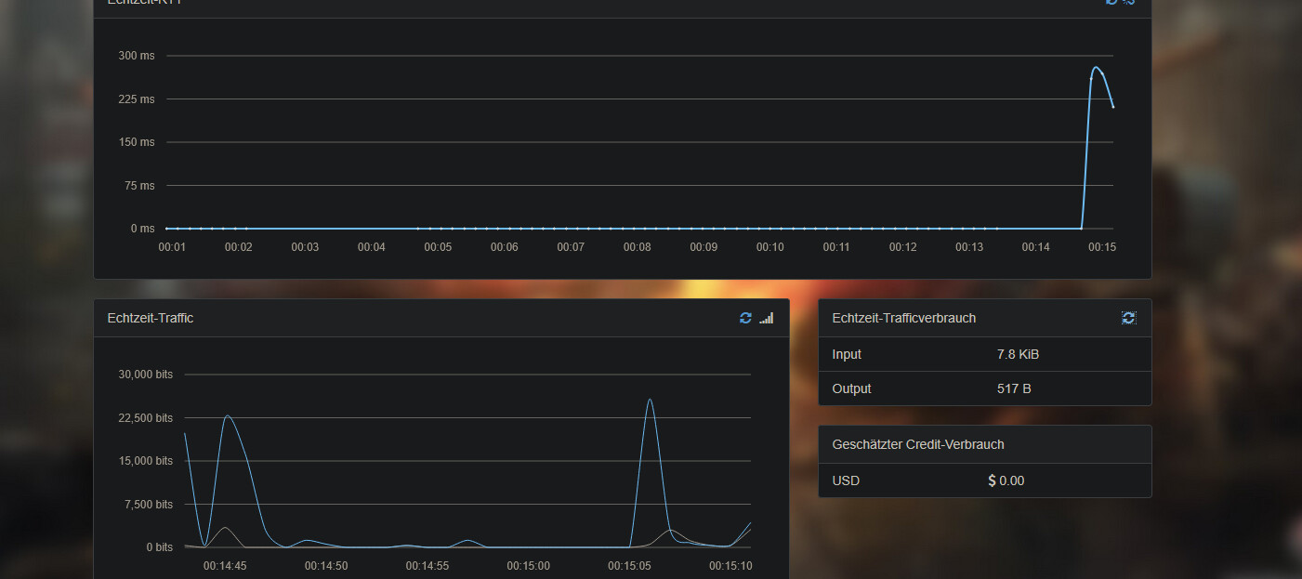
Task: Click the Echtzeit-Traffic panel title
Action: pos(151,318)
